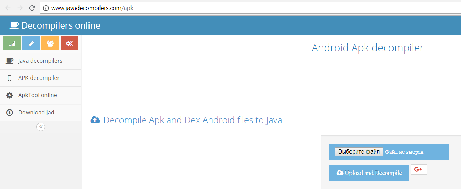Click the Decompilers online header title
This screenshot has height=189, width=461.
61,25
